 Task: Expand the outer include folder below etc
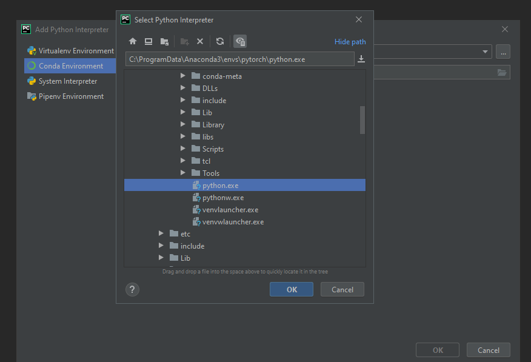(161, 246)
